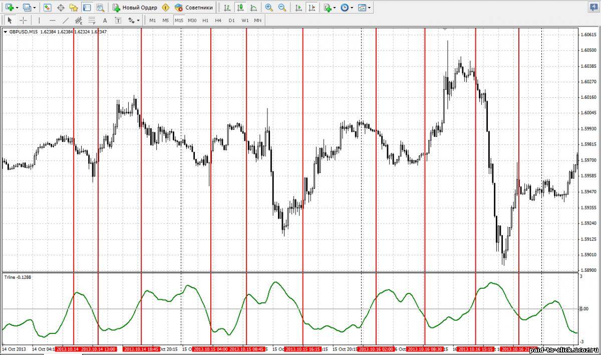This screenshot has width=601, height=355.
Task: Enable the chart shift option
Action: tap(312, 8)
